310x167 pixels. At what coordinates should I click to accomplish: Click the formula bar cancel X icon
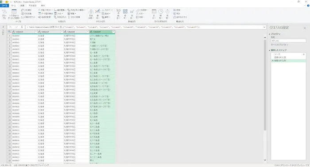(11, 27)
